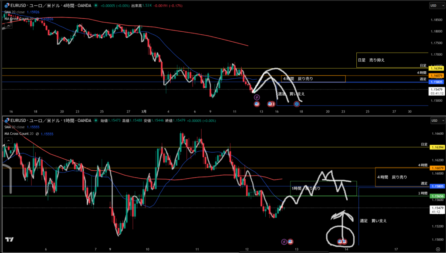Click the blue Euro event icon on 4-hour chart
The height and width of the screenshot is (253, 446).
point(297,104)
